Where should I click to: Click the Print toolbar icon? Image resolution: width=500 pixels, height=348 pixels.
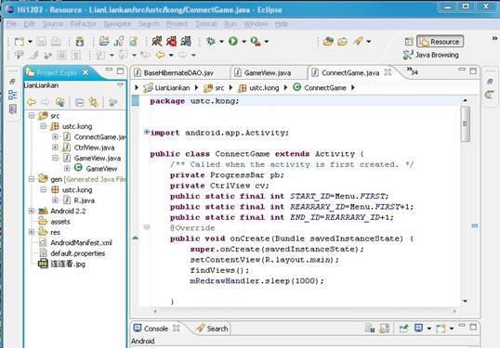coord(56,42)
